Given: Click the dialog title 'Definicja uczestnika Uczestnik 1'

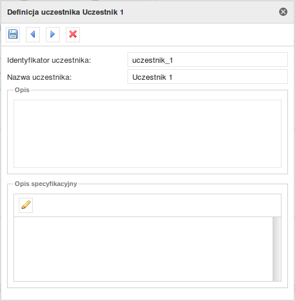Looking at the screenshot, I should point(65,12).
